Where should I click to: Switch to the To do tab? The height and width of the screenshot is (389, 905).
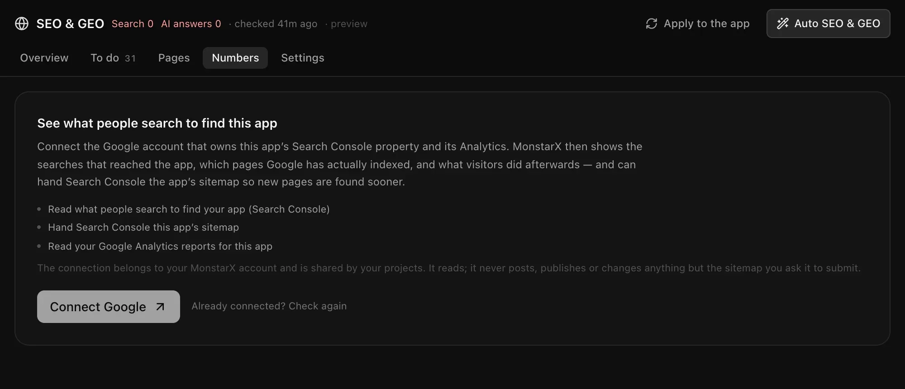tap(113, 58)
